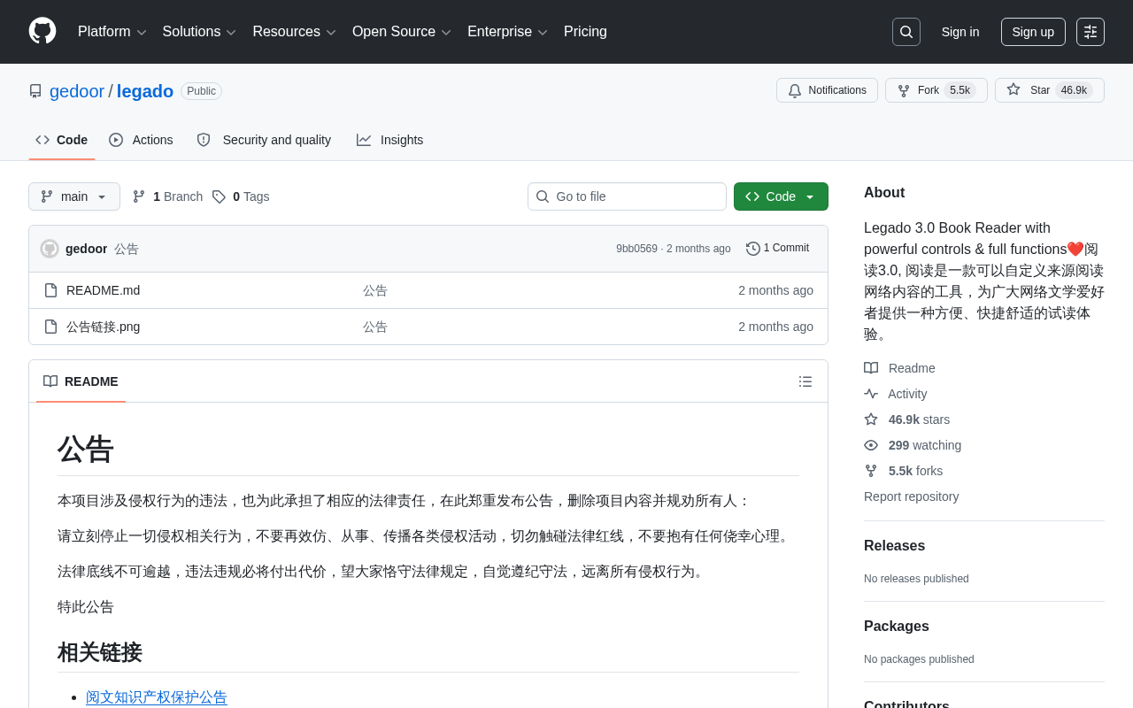The height and width of the screenshot is (708, 1133).
Task: View the 1 Branch link
Action: click(167, 196)
